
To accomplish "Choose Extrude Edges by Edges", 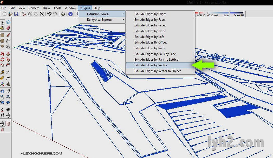I will 160,14.
